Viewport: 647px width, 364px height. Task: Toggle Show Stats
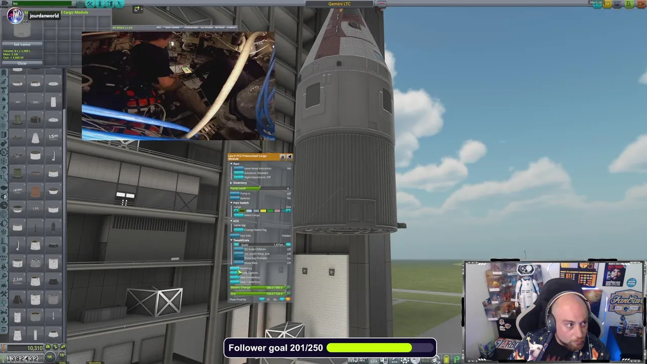pyautogui.click(x=239, y=263)
